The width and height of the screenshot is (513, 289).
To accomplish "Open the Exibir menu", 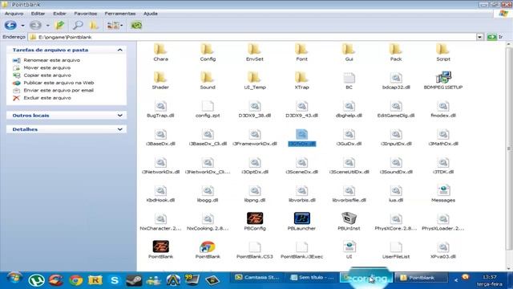I will pos(59,14).
